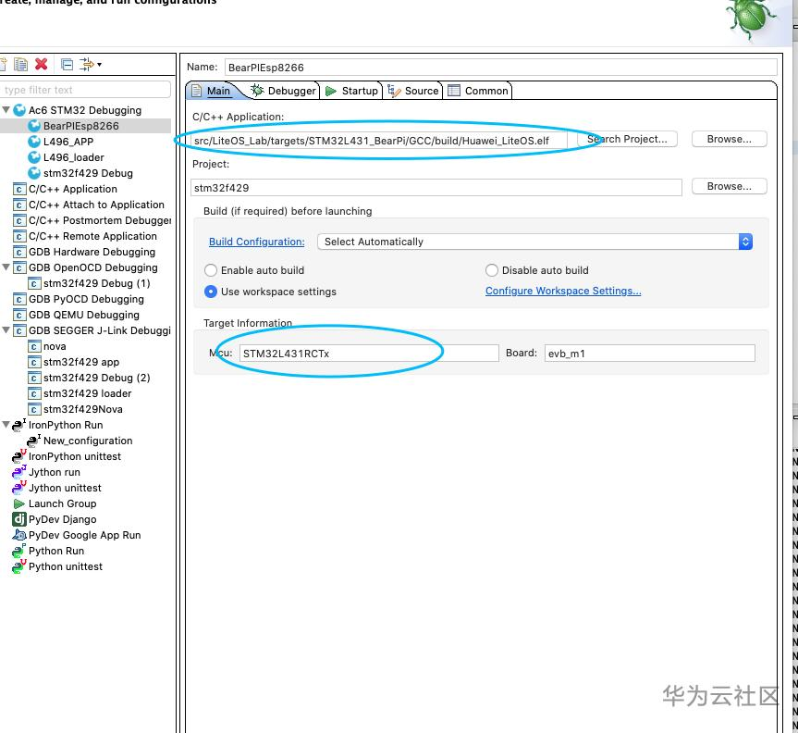Click the Name field with BearPIEsp8266
Screen dimensions: 798x733
pyautogui.click(x=501, y=68)
